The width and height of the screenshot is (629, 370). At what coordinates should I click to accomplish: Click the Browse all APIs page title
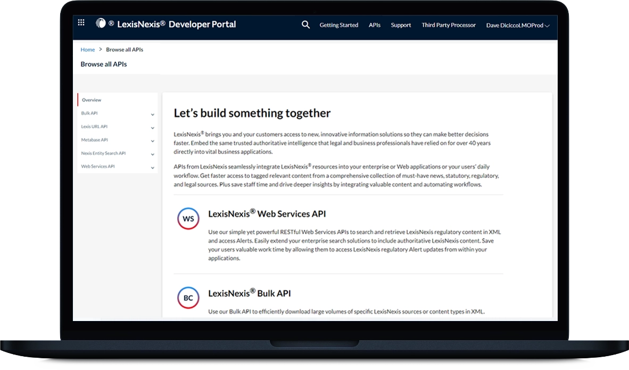pyautogui.click(x=103, y=64)
